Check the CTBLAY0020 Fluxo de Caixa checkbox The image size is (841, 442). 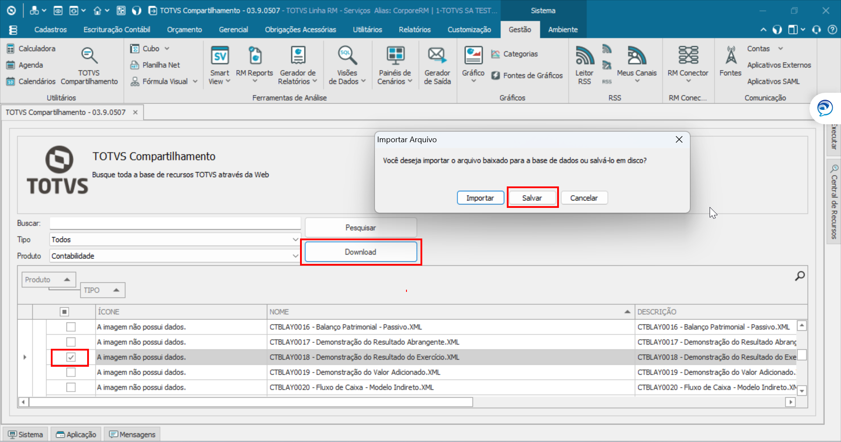[x=71, y=387]
